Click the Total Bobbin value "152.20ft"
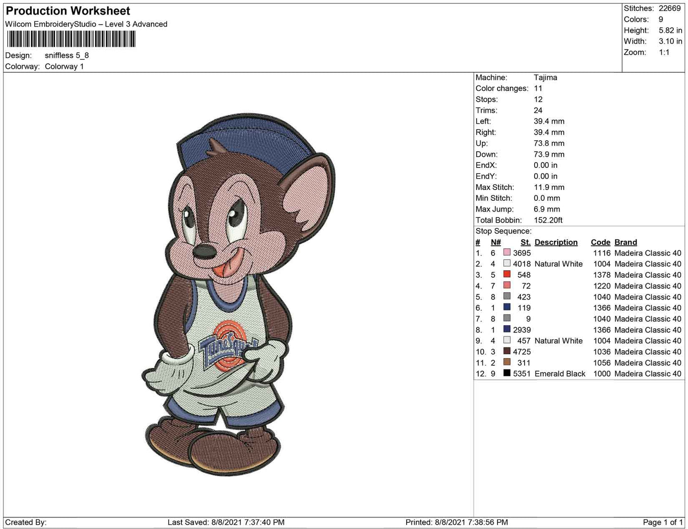This screenshot has width=688, height=529. (548, 220)
